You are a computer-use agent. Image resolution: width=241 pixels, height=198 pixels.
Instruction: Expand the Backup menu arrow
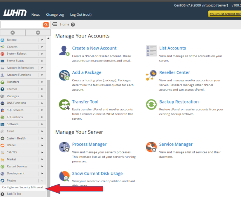point(42,40)
